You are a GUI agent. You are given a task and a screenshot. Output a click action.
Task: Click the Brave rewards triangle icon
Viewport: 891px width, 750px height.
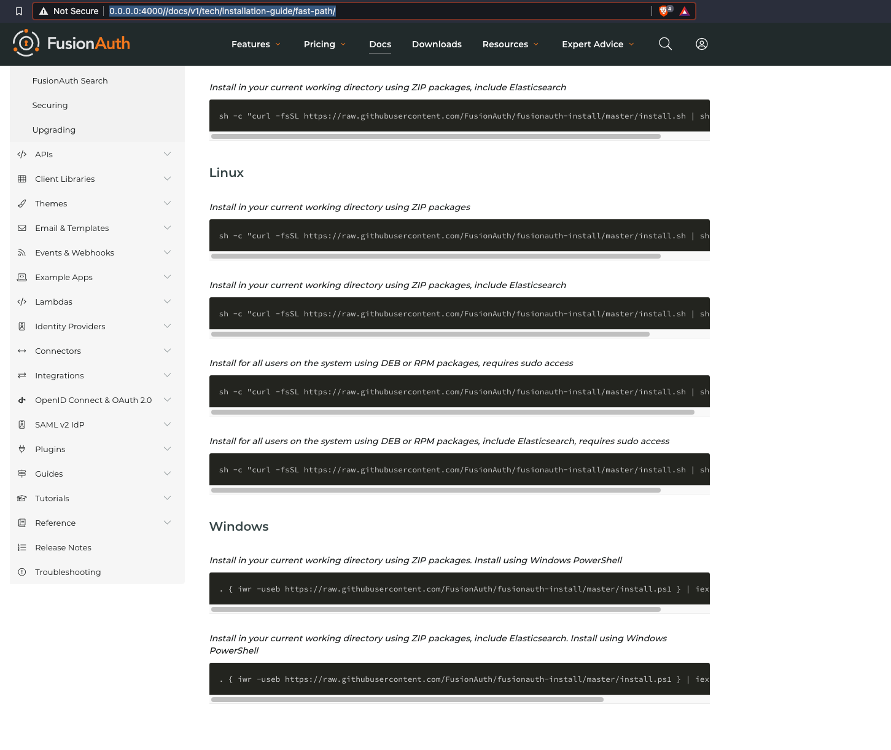pyautogui.click(x=684, y=11)
